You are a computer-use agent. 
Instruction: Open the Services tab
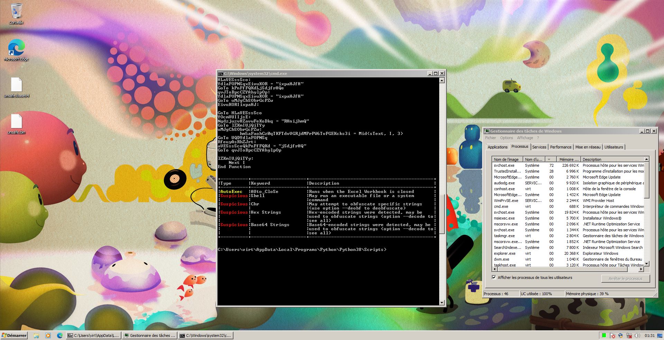(x=539, y=147)
